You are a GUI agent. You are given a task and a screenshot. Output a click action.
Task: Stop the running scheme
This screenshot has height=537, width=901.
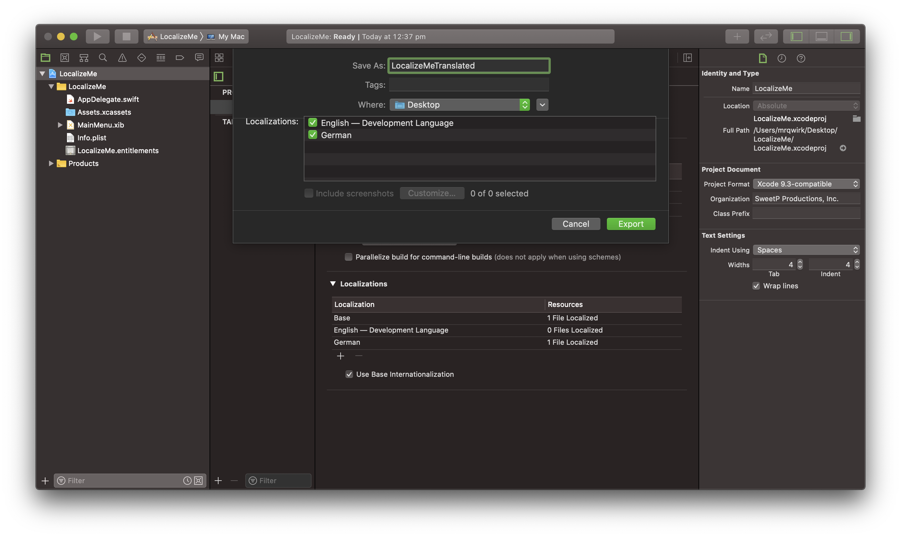click(126, 37)
